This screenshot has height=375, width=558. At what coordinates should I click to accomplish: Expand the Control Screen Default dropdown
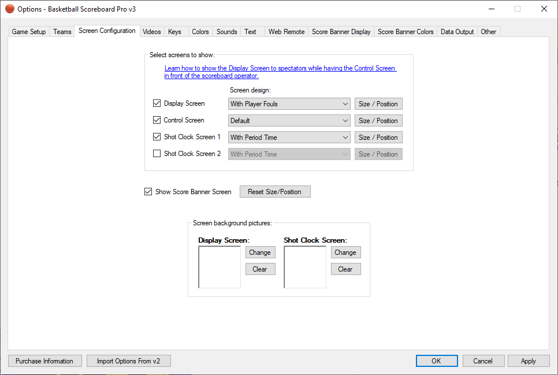289,121
